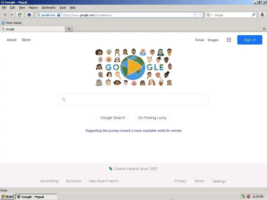Image resolution: width=267 pixels, height=200 pixels.
Task: Click the Mypal raccoon icon in title bar
Action: pos(2,2)
